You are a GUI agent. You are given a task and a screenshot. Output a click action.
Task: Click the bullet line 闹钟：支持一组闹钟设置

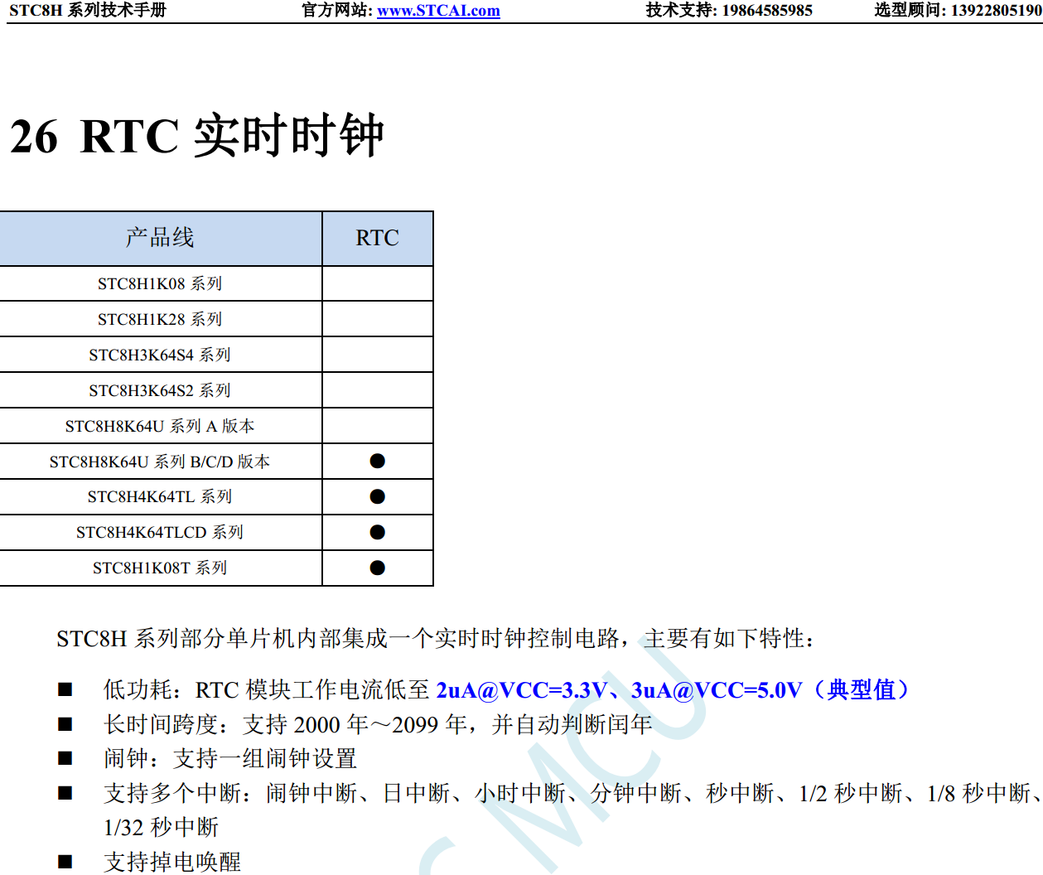230,759
